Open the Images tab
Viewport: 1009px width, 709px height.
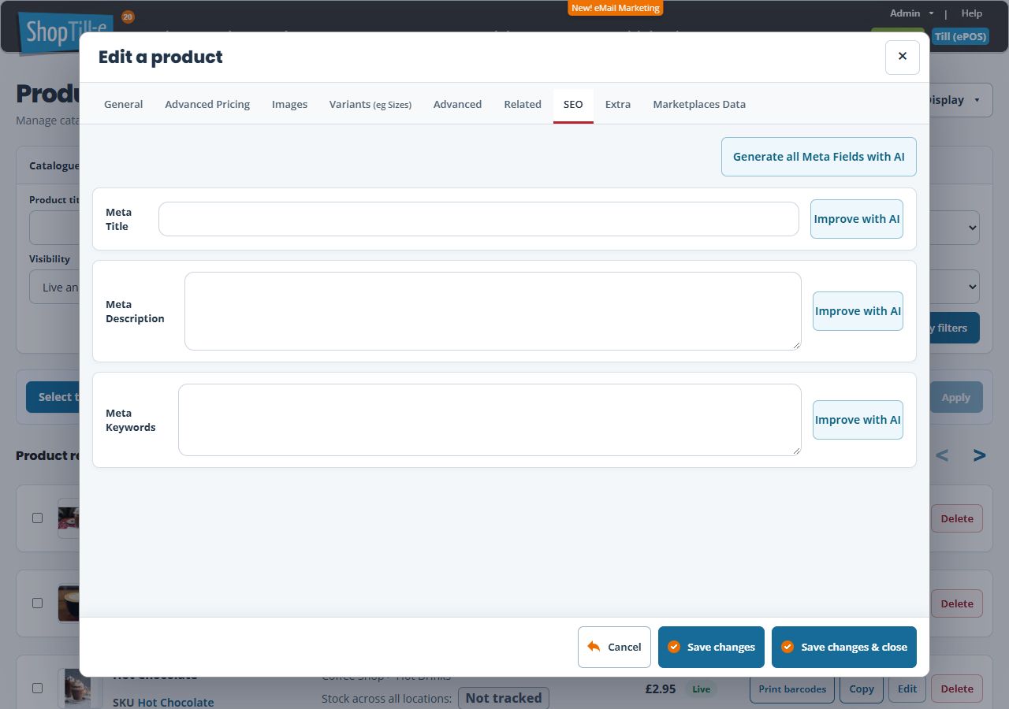click(289, 104)
